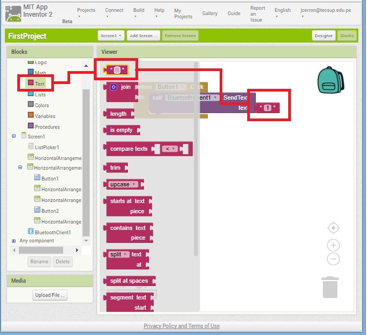Click the ListPicker1 icon
The width and height of the screenshot is (367, 335).
(x=31, y=146)
